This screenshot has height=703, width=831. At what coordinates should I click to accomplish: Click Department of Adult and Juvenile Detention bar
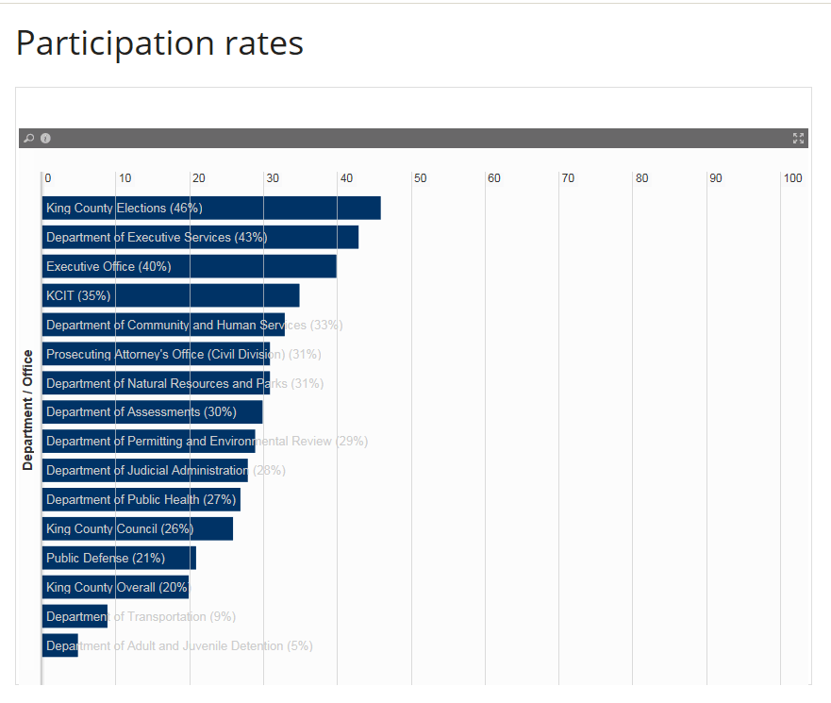point(60,645)
